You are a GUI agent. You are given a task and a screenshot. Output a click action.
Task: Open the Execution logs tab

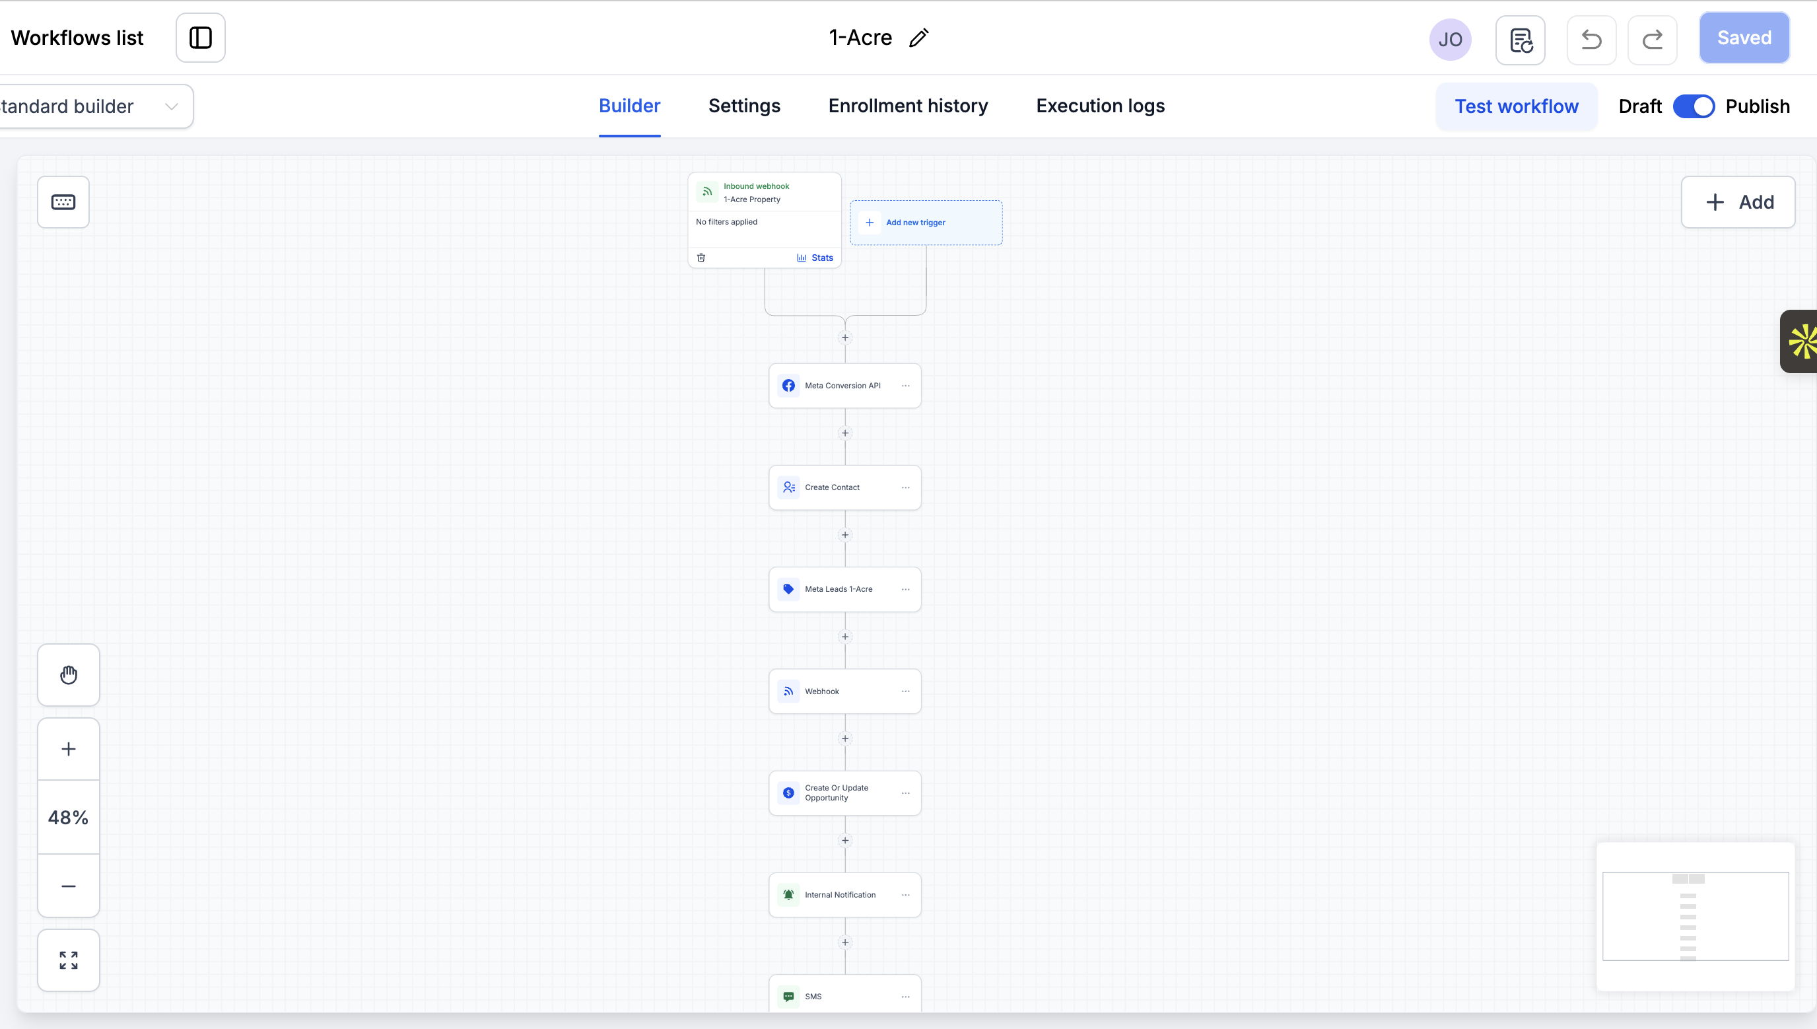1100,106
